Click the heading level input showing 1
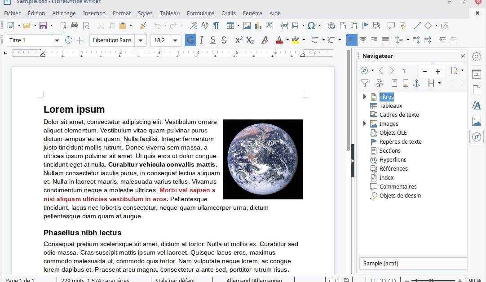This screenshot has width=486, height=282. pos(404,71)
